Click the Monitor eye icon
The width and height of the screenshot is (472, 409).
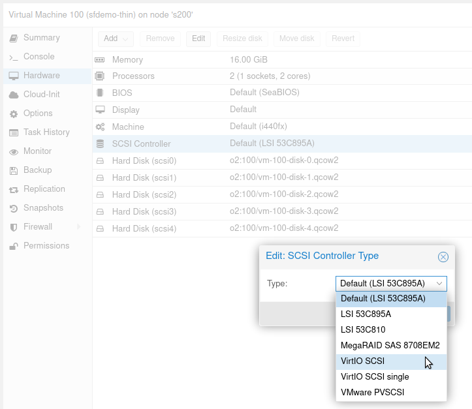tap(14, 152)
